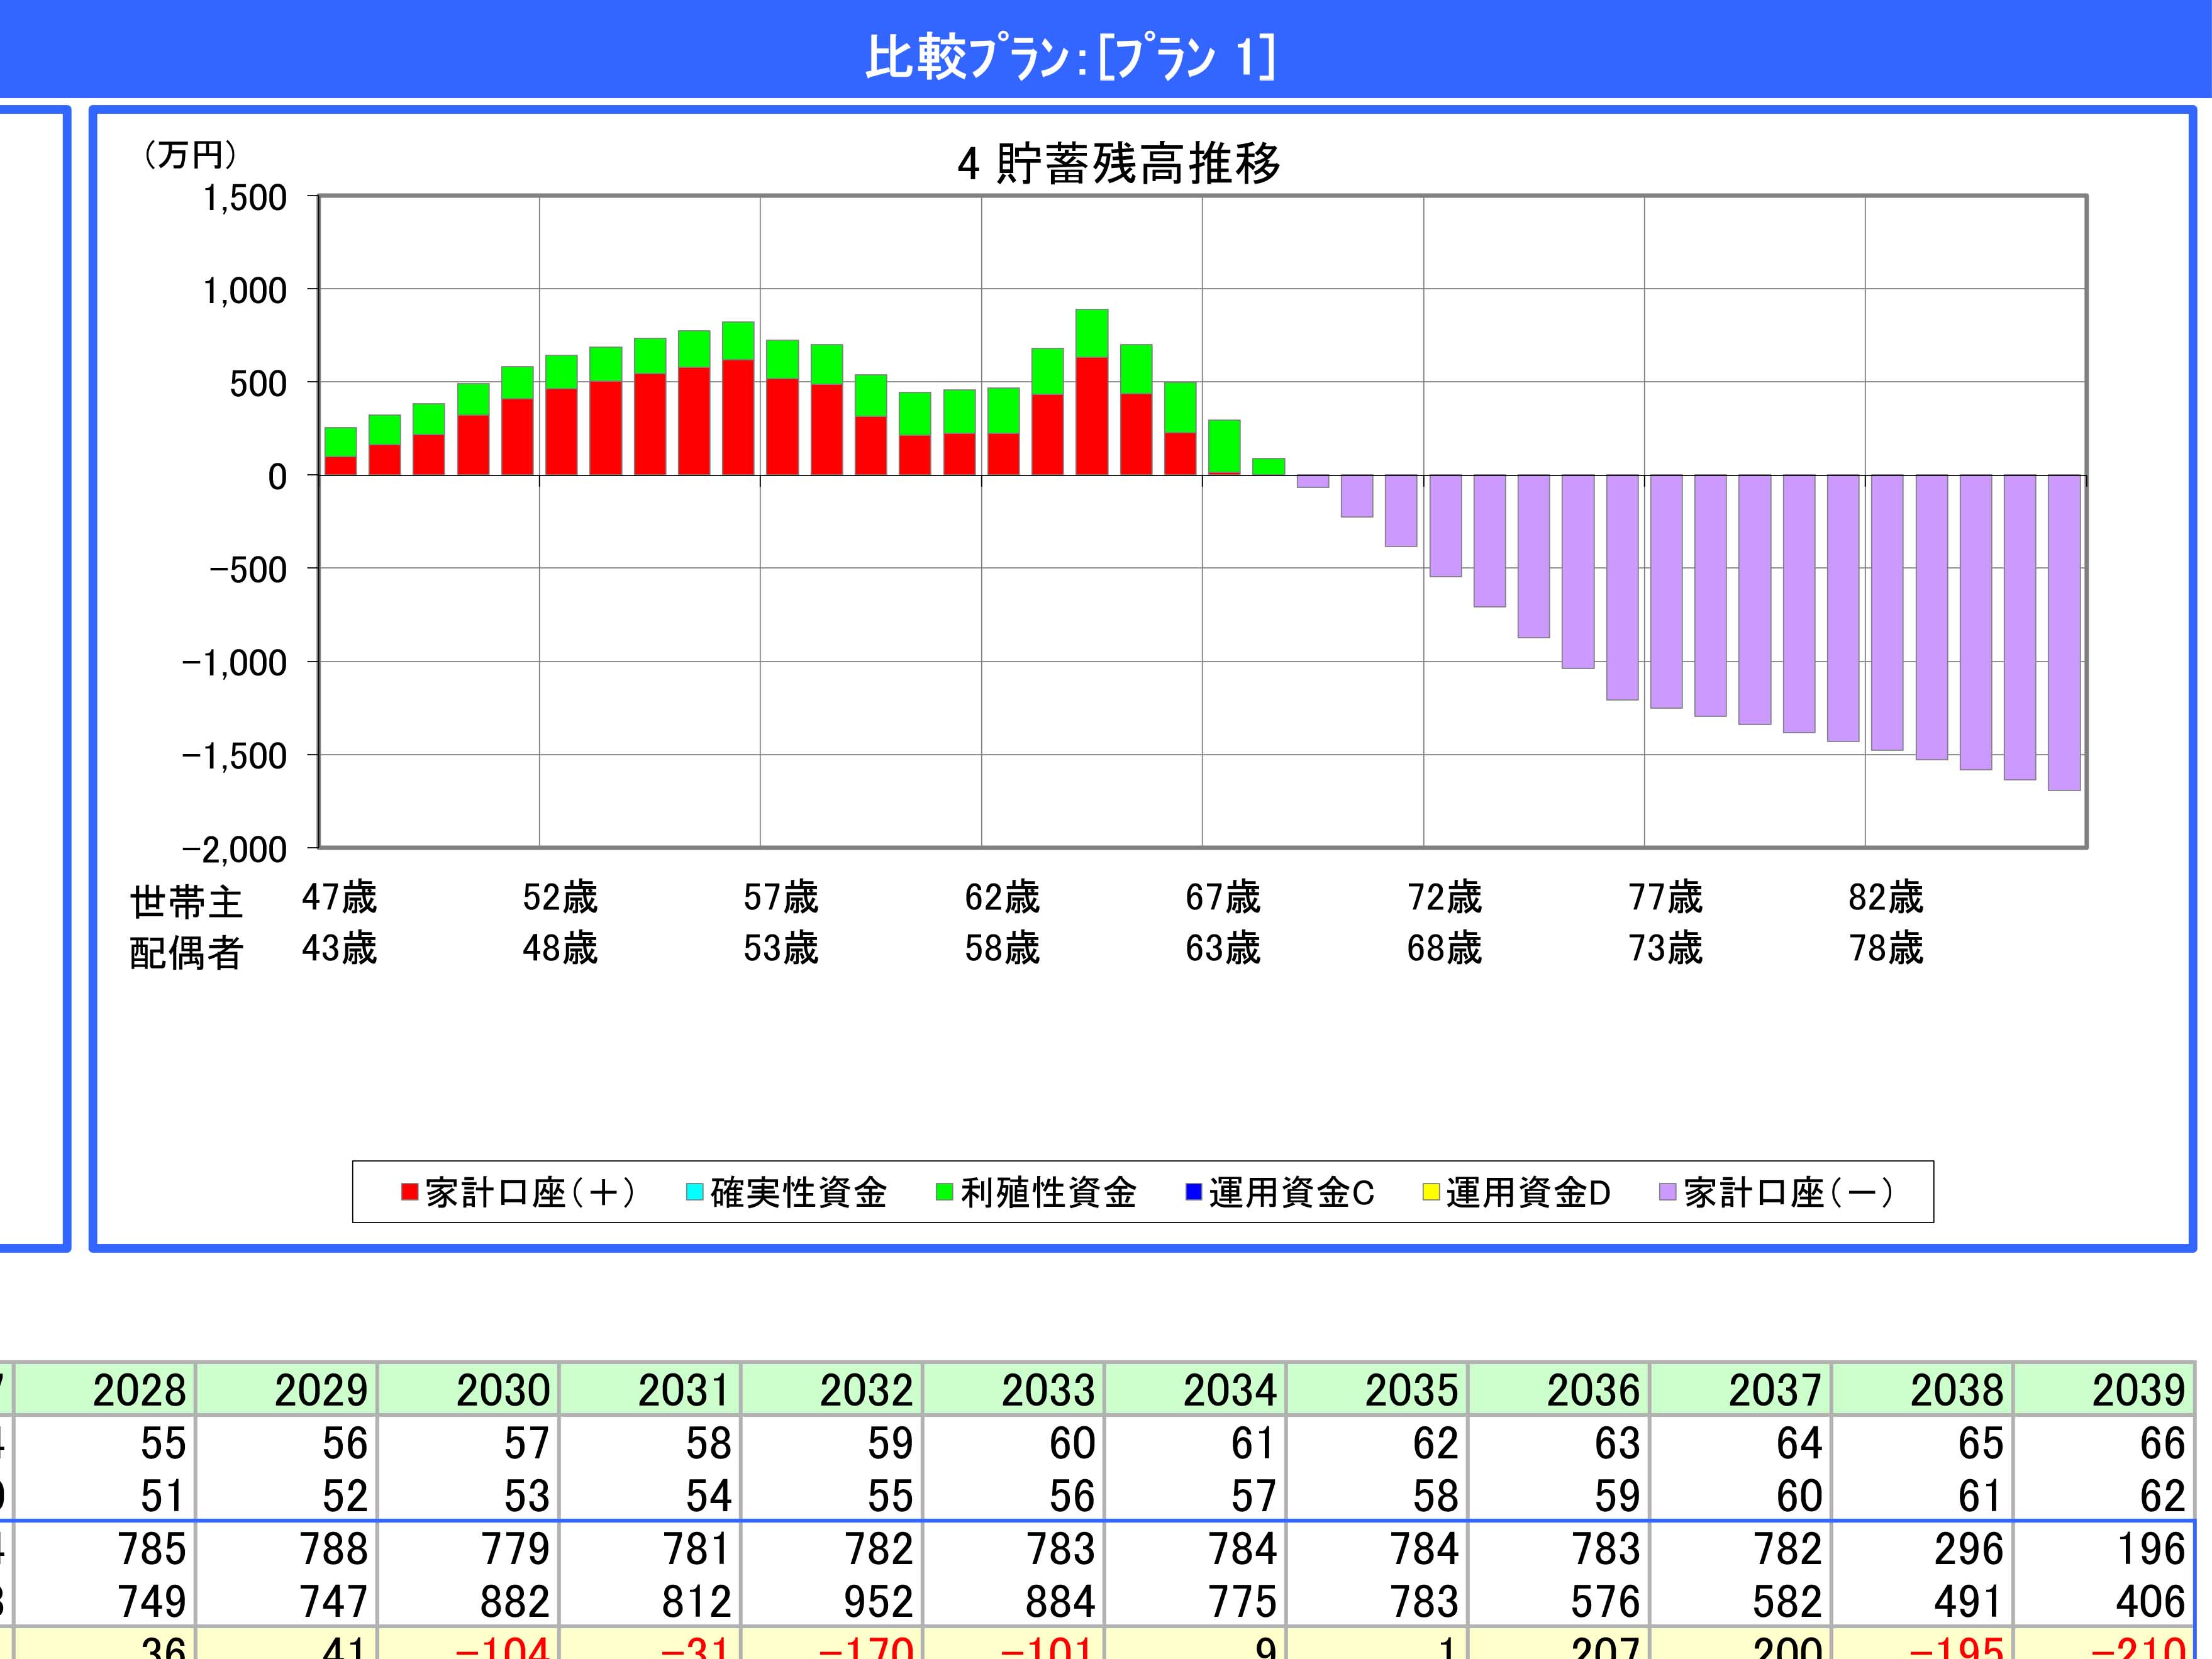This screenshot has height=1659, width=2212.
Task: Click the (万円) unit label
Action: 190,155
